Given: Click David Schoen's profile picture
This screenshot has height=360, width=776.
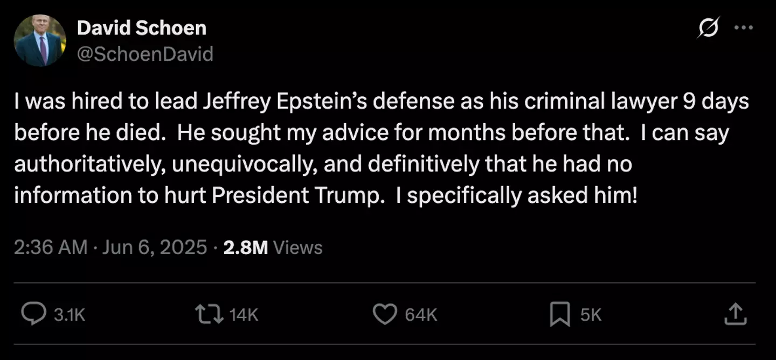Looking at the screenshot, I should [41, 39].
